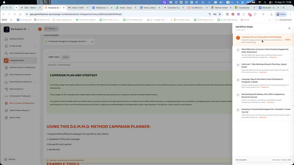Screen dimensions: 294x165
Task: Switch to AI CRM & Go tab
Action: click(x=197, y=8)
